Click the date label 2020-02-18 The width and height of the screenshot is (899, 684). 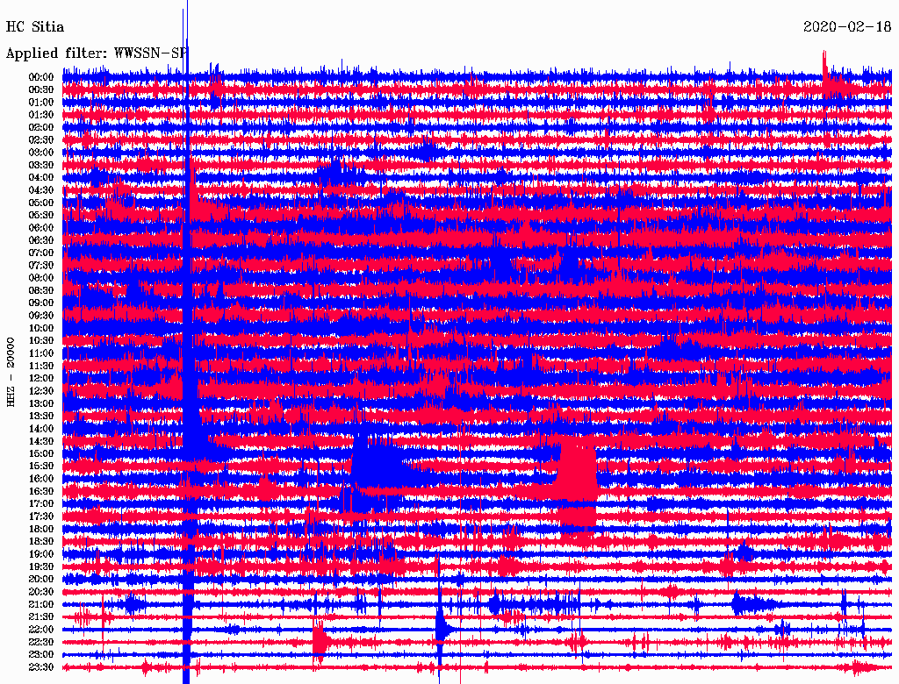pos(847,27)
